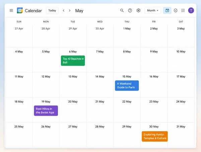Open account avatar T

[x=191, y=10]
